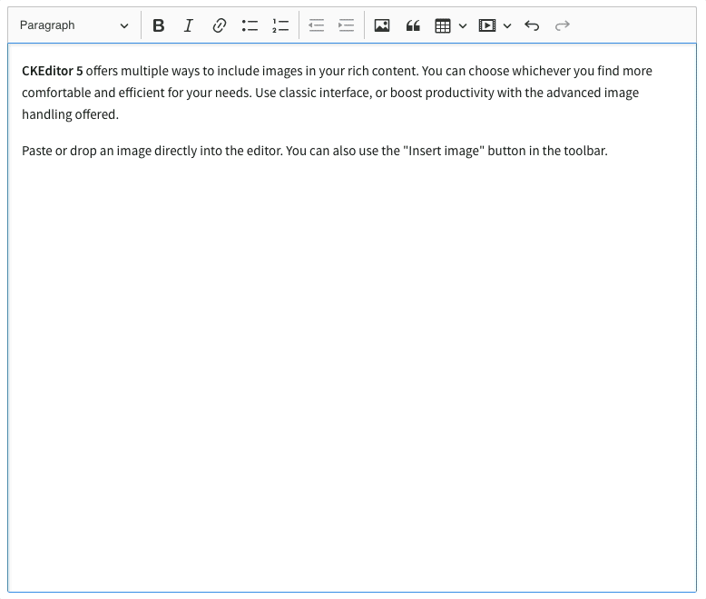
Task: Toggle italic formatting
Action: click(x=189, y=25)
